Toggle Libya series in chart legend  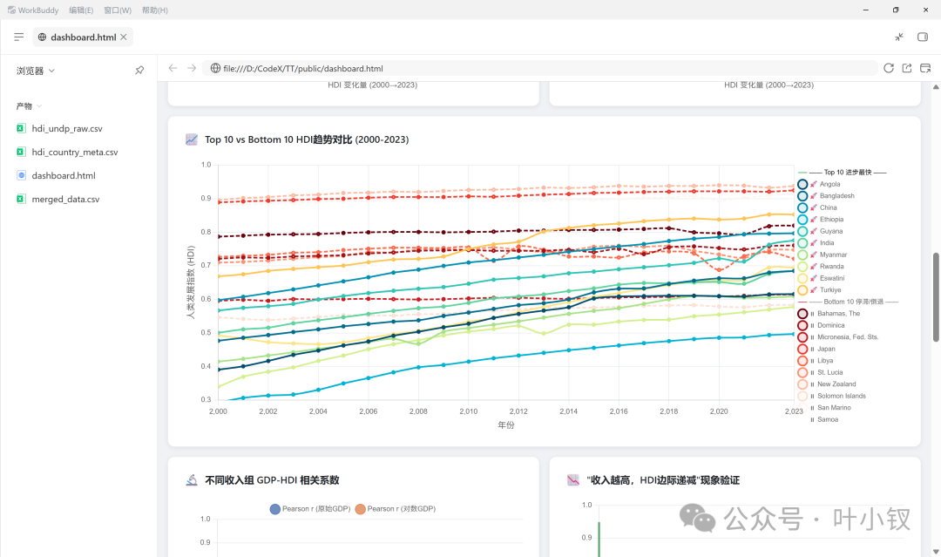815,361
